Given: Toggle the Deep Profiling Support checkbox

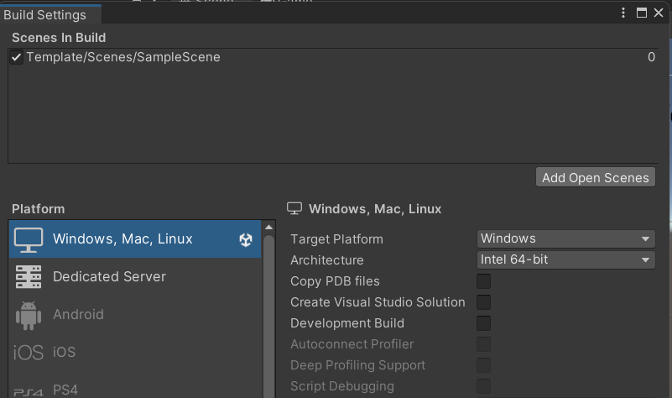Looking at the screenshot, I should click(483, 365).
